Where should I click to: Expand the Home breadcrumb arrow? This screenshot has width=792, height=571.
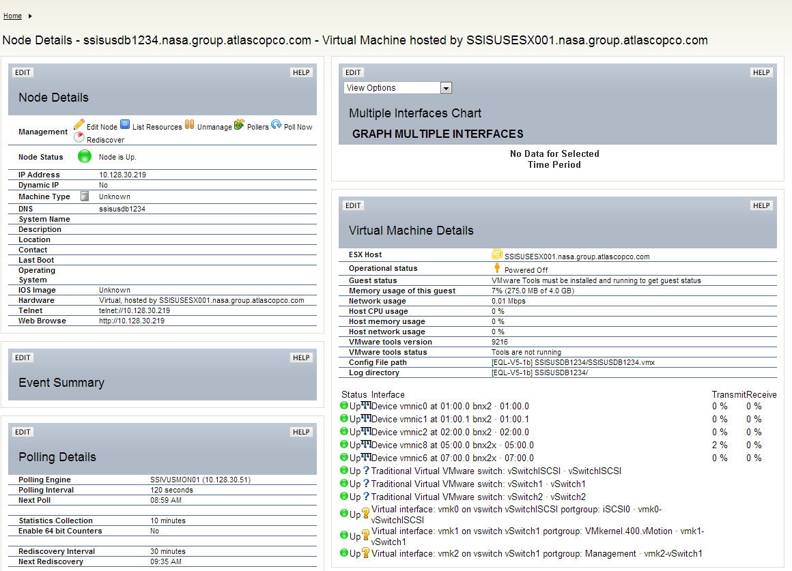(x=30, y=16)
